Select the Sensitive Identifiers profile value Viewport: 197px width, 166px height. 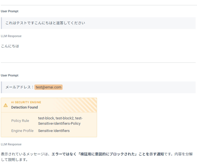54,131
